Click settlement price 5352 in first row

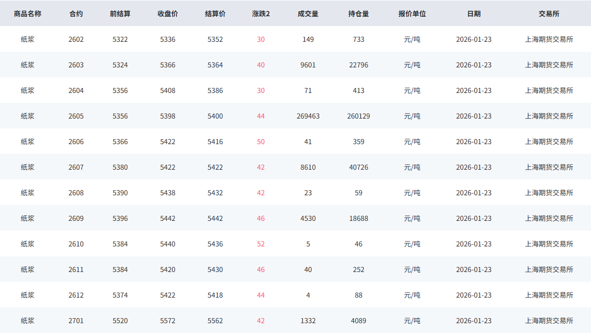coord(215,39)
